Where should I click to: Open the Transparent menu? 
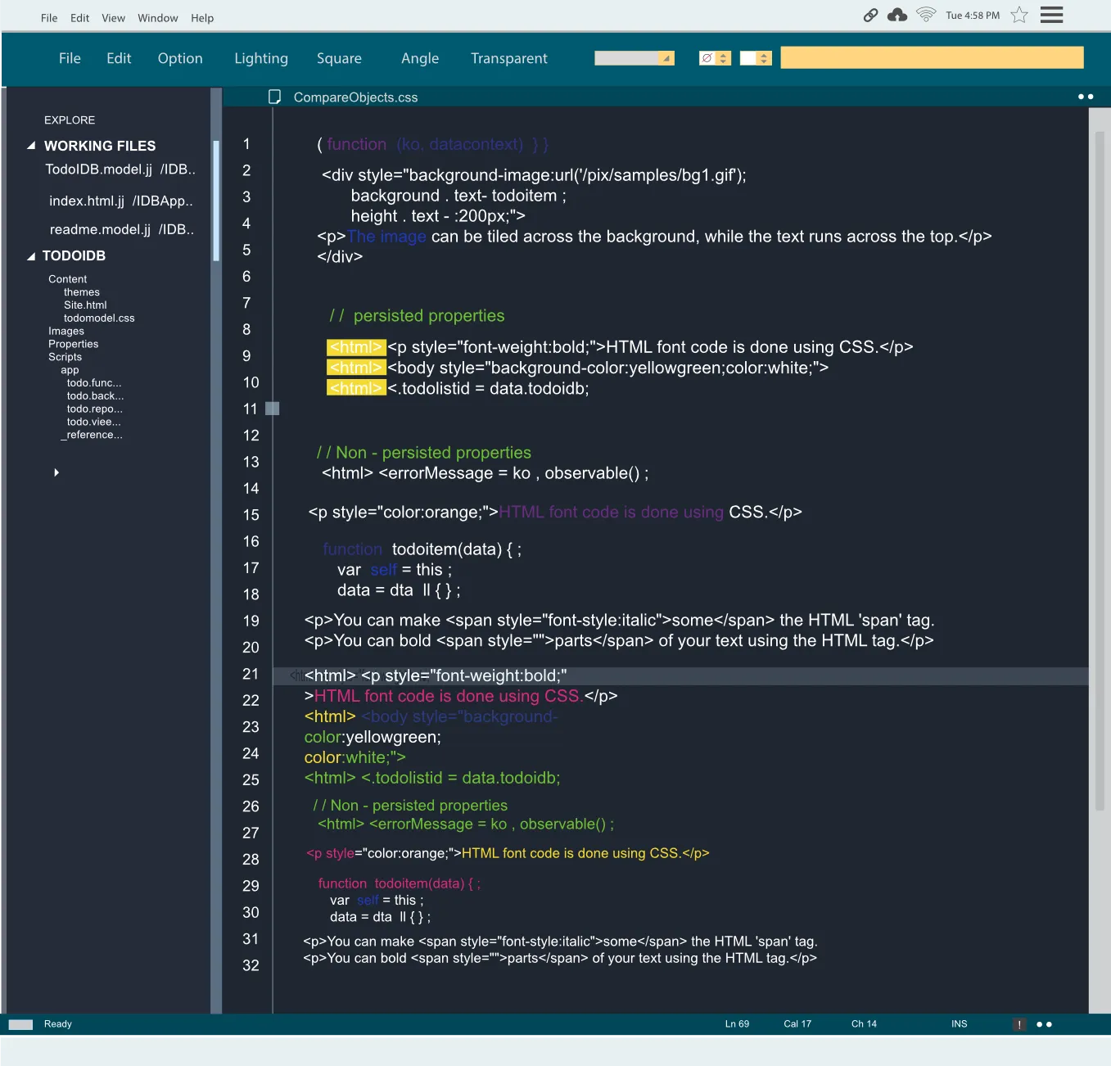click(x=509, y=58)
